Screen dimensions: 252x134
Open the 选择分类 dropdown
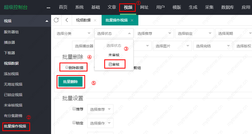coord(73,33)
